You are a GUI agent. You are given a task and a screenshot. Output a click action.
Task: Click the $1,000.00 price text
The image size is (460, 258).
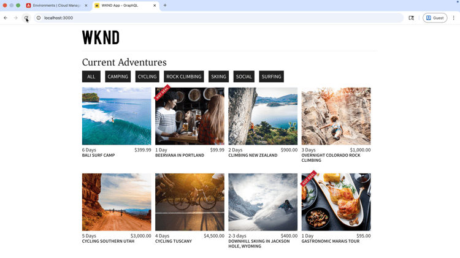(360, 150)
